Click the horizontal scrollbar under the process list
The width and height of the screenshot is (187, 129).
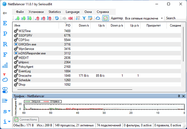coord(73,90)
